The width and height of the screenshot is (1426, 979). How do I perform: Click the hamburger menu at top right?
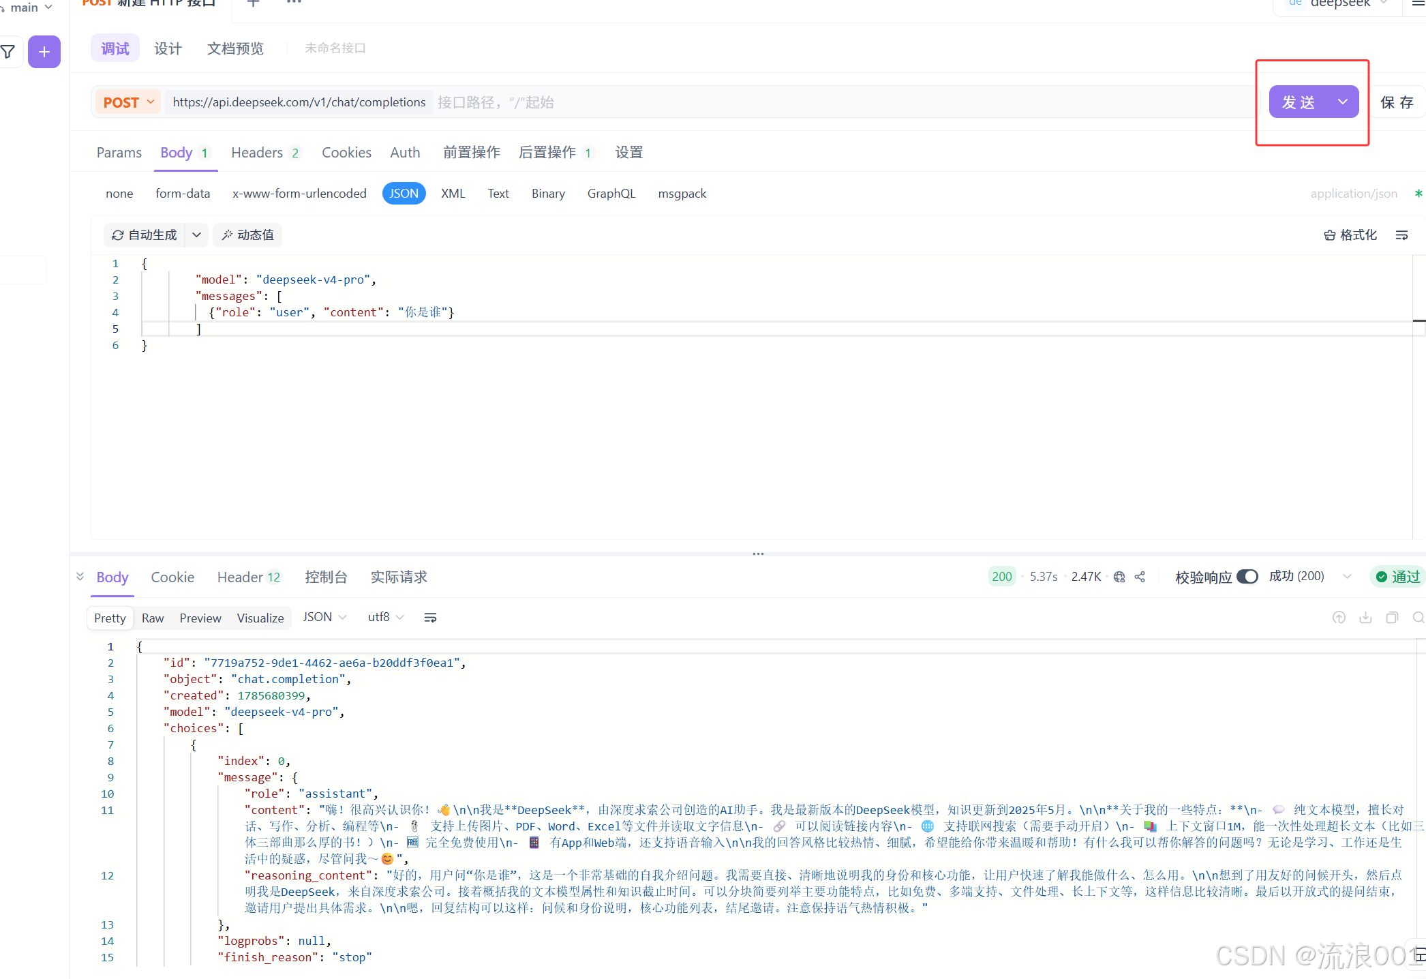1419,3
